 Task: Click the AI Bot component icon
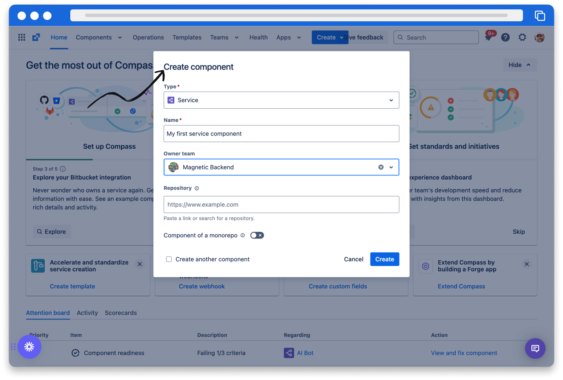tap(289, 353)
